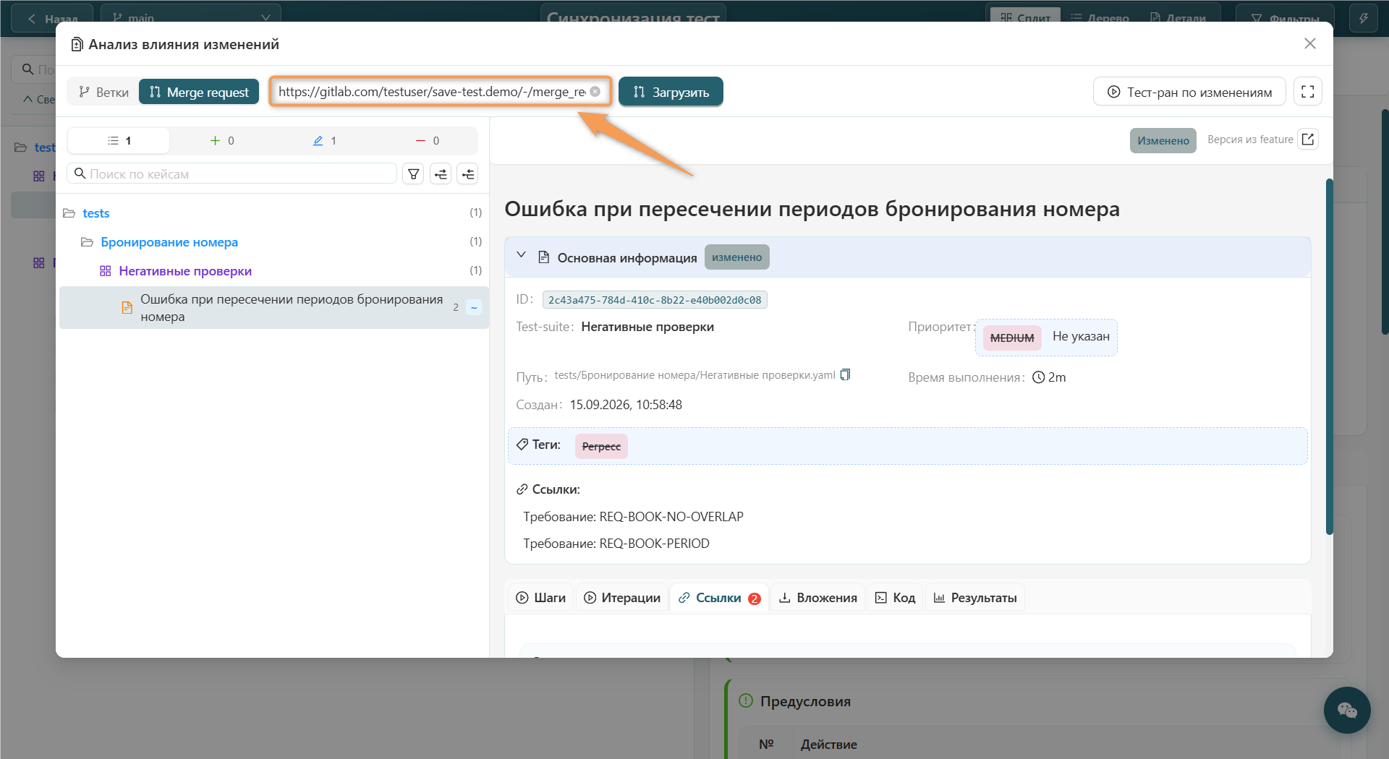Filter by deleted cases minus tab

(427, 140)
